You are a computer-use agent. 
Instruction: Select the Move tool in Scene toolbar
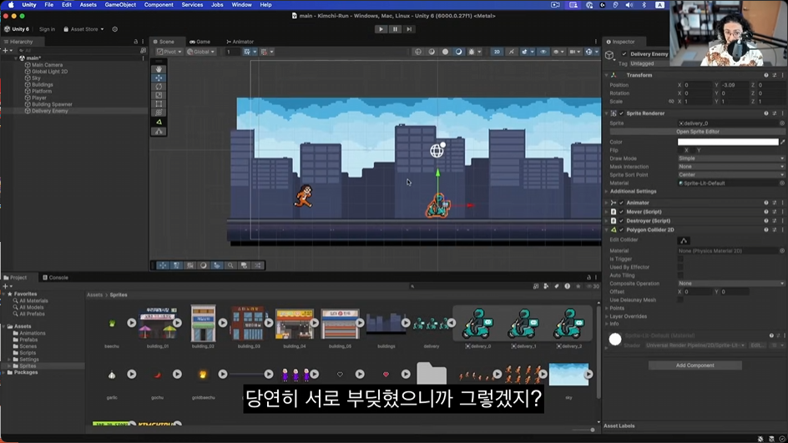point(159,78)
